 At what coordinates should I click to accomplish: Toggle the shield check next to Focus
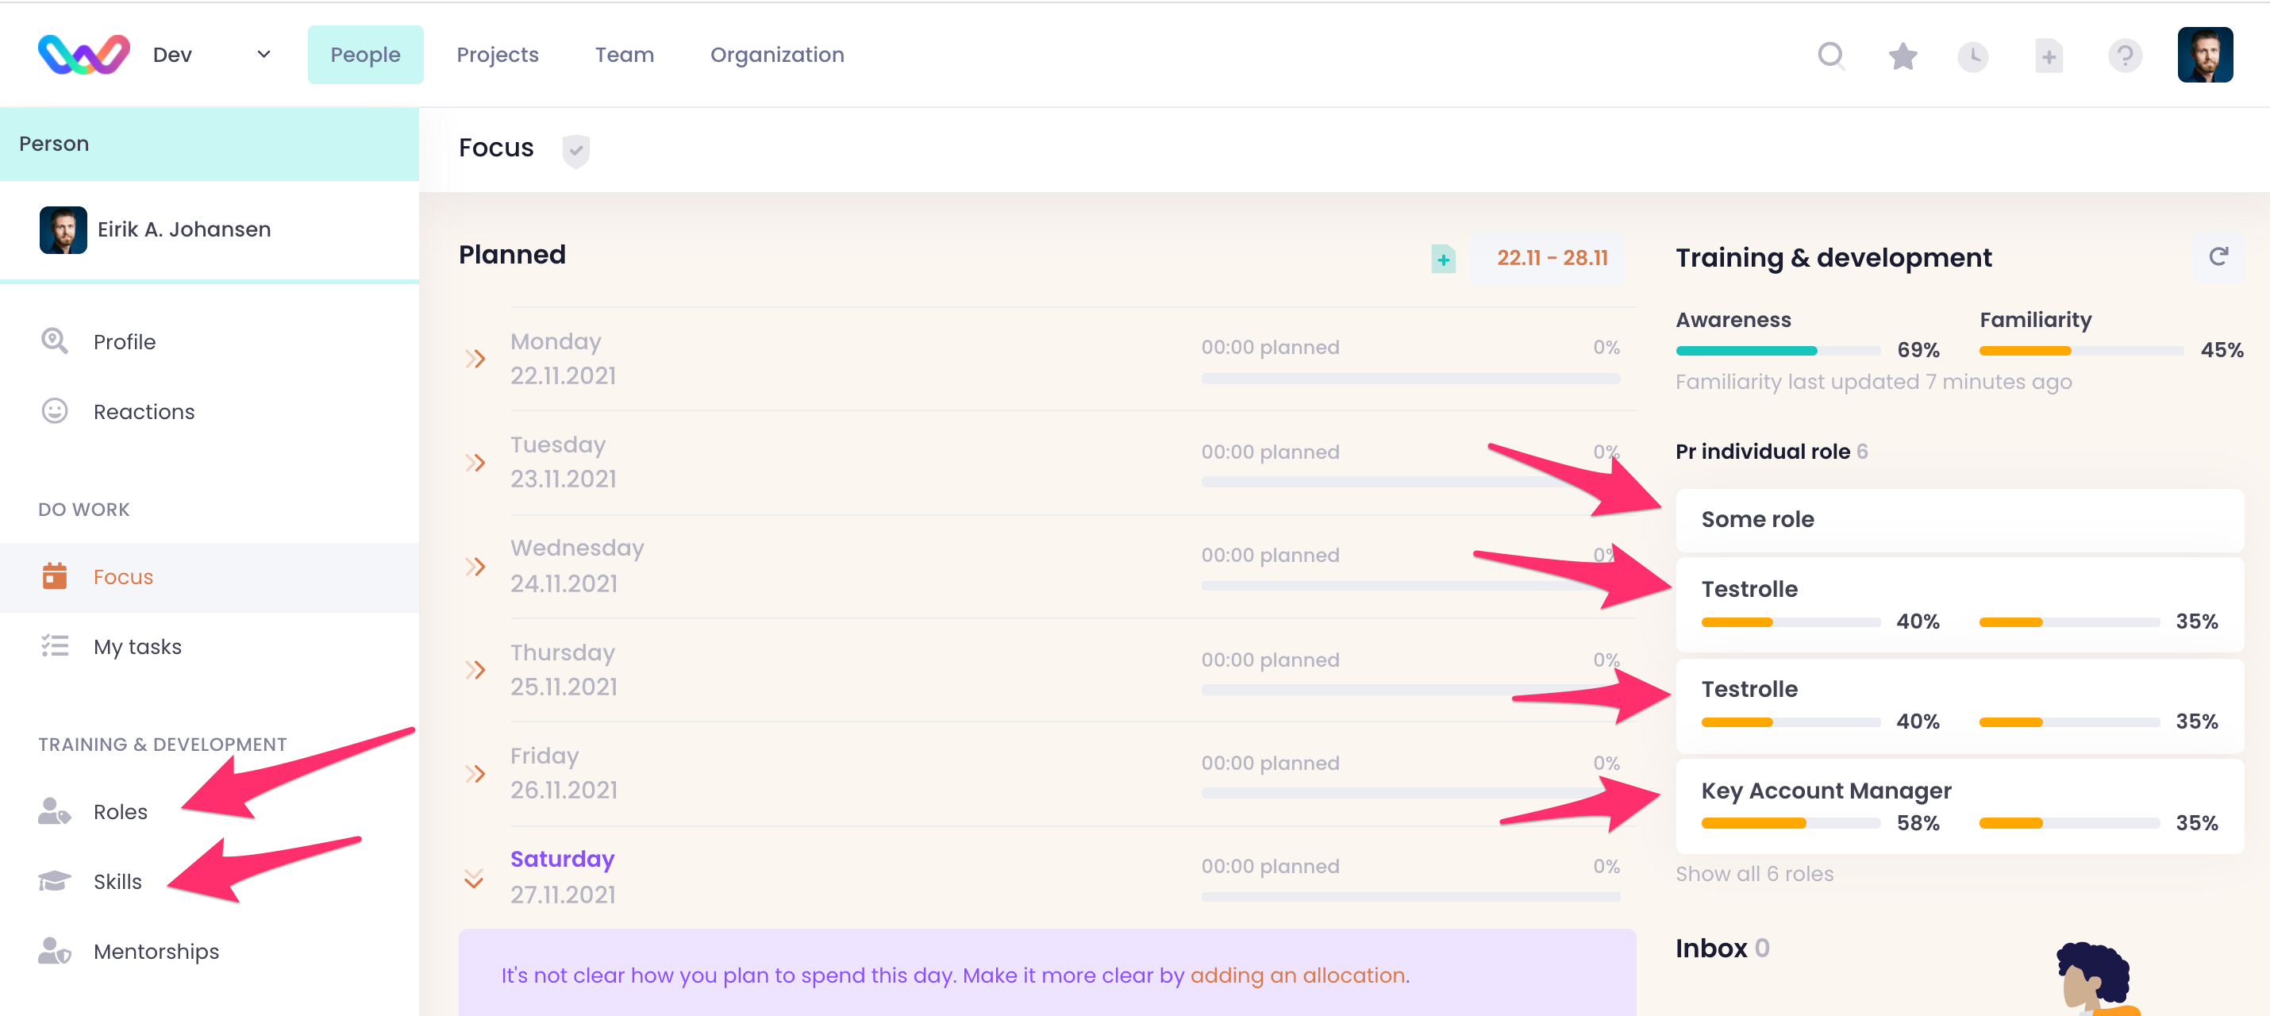[575, 150]
